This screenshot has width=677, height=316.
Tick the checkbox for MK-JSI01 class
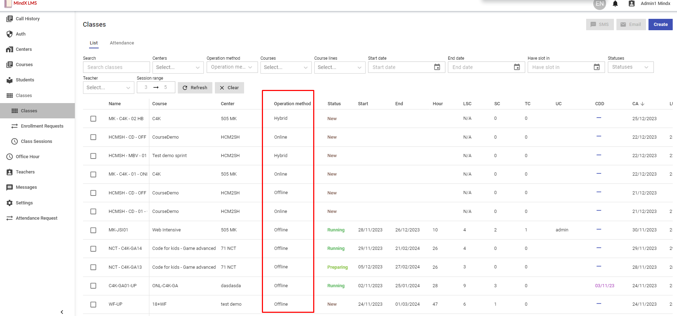(93, 230)
